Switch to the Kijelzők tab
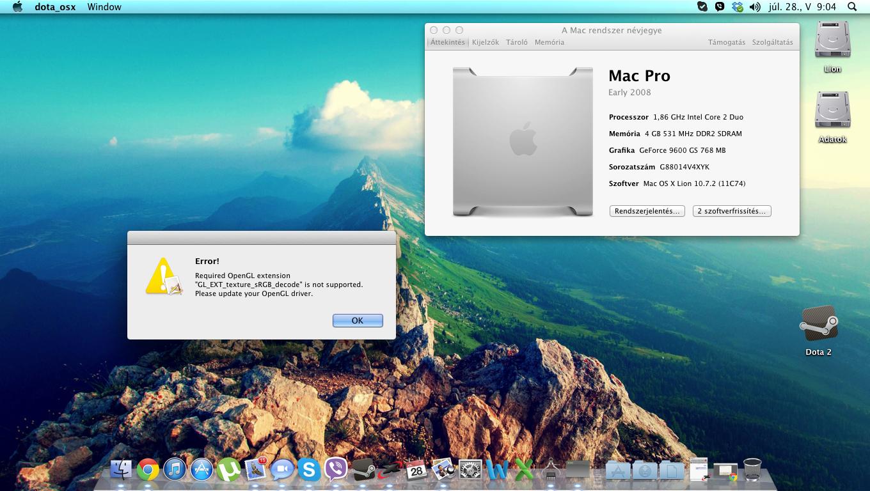 pos(486,42)
